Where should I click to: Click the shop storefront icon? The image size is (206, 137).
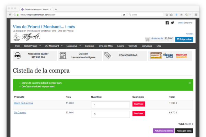click(62, 55)
